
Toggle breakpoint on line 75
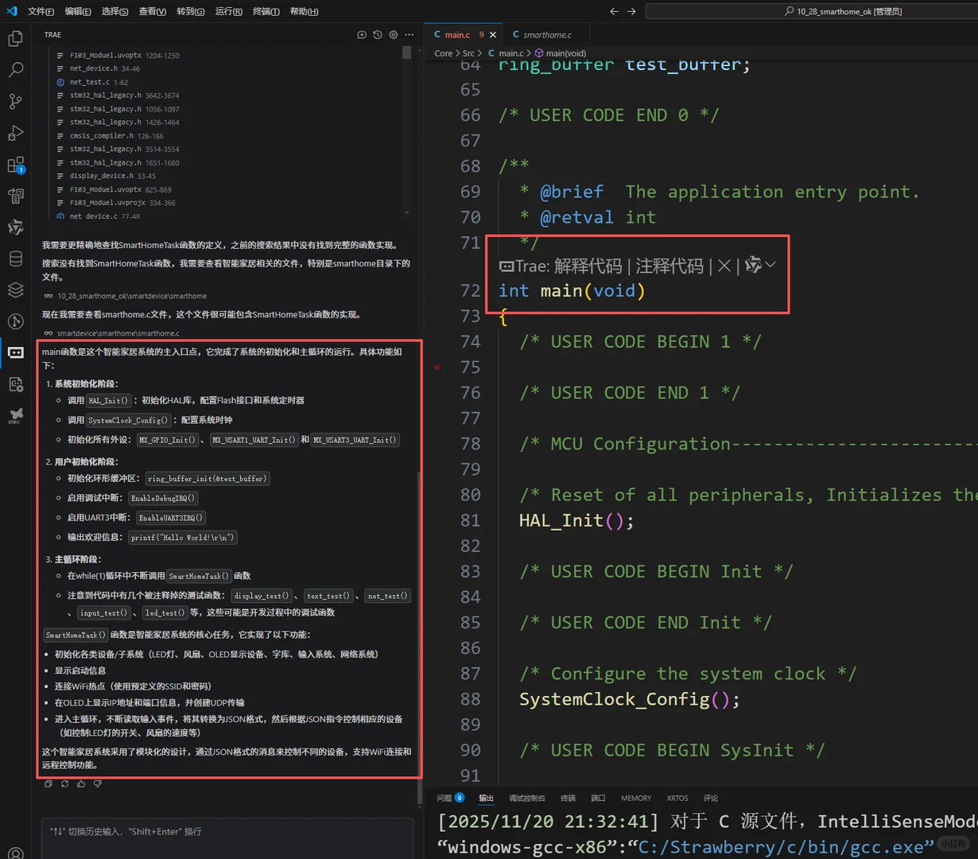437,367
